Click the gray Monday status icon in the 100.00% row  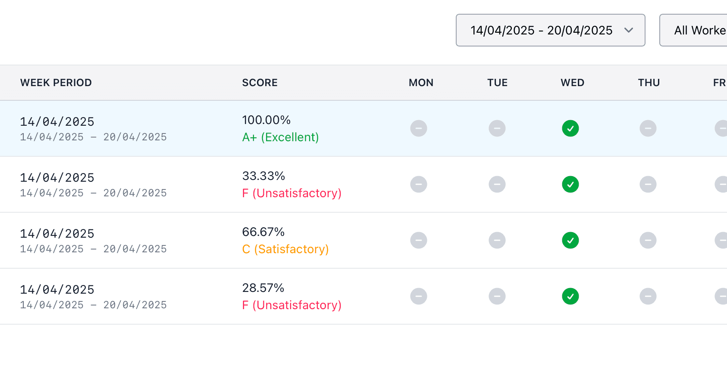coord(419,128)
